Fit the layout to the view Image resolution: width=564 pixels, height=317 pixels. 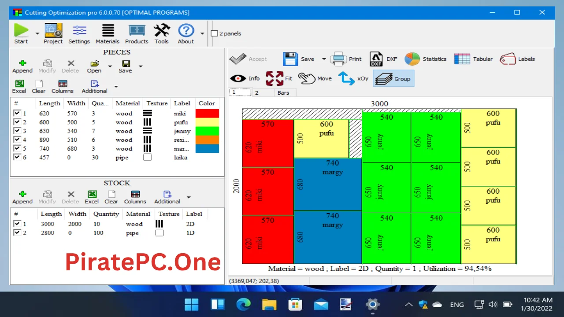(x=279, y=78)
